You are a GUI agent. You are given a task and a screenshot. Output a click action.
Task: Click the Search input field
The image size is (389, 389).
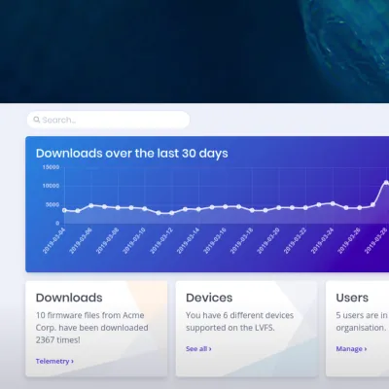pos(108,120)
